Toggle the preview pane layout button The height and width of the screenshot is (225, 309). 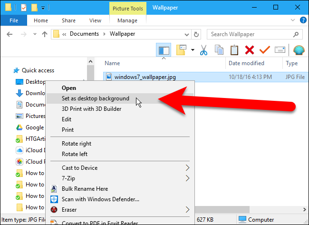pyautogui.click(x=164, y=50)
